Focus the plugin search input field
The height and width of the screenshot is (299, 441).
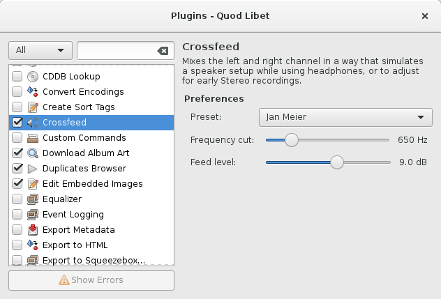click(116, 51)
